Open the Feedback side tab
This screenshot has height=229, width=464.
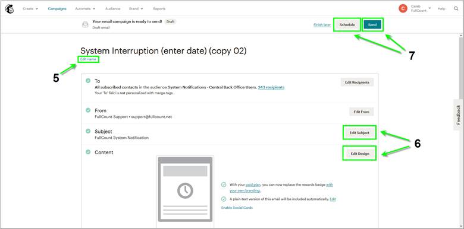(x=459, y=114)
